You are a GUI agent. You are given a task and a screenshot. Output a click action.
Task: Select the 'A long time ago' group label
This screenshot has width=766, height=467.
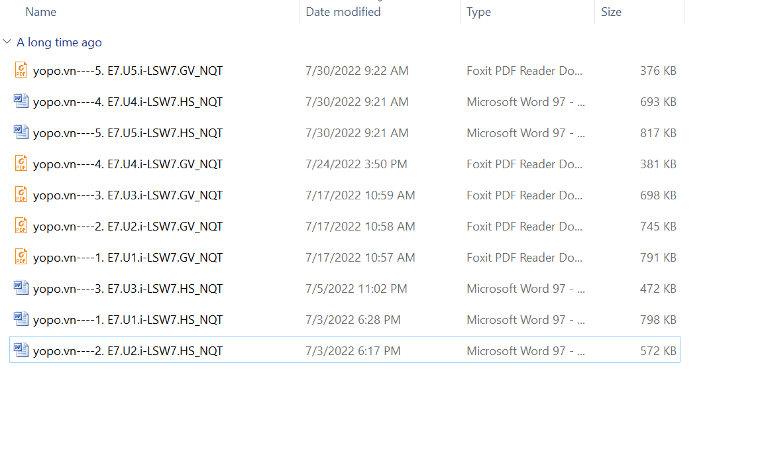point(59,42)
